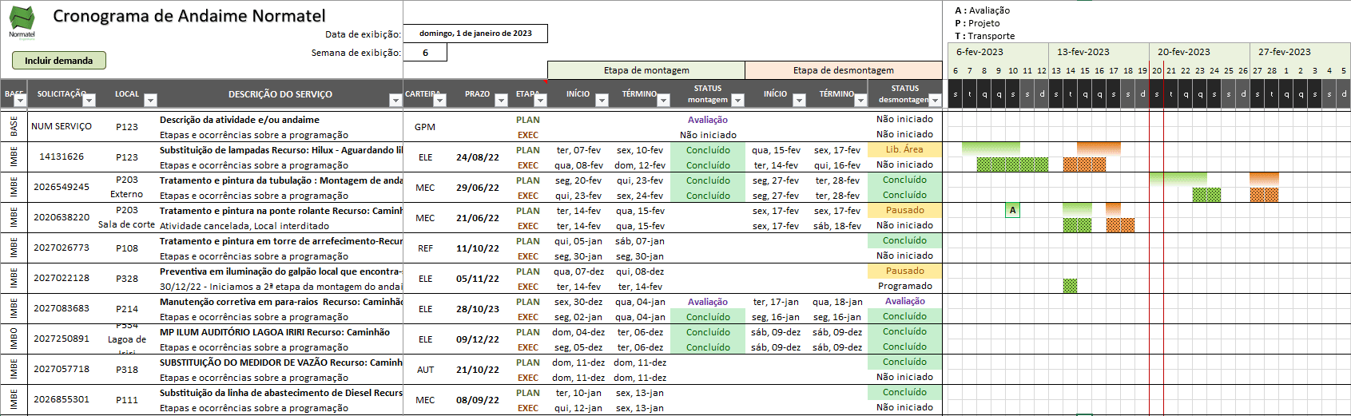The width and height of the screenshot is (1351, 416).
Task: Open the STATUS desmontagem filter dropdown
Action: click(935, 100)
